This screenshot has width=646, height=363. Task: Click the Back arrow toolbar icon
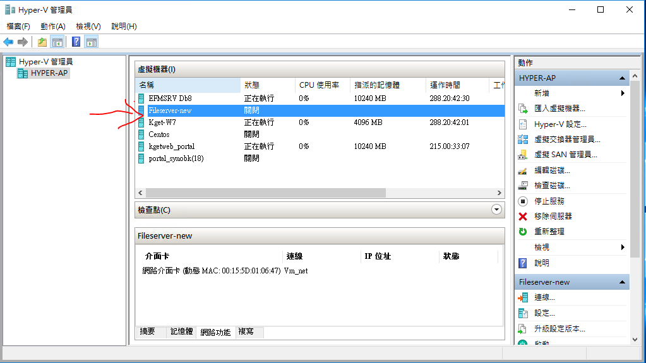pos(8,42)
